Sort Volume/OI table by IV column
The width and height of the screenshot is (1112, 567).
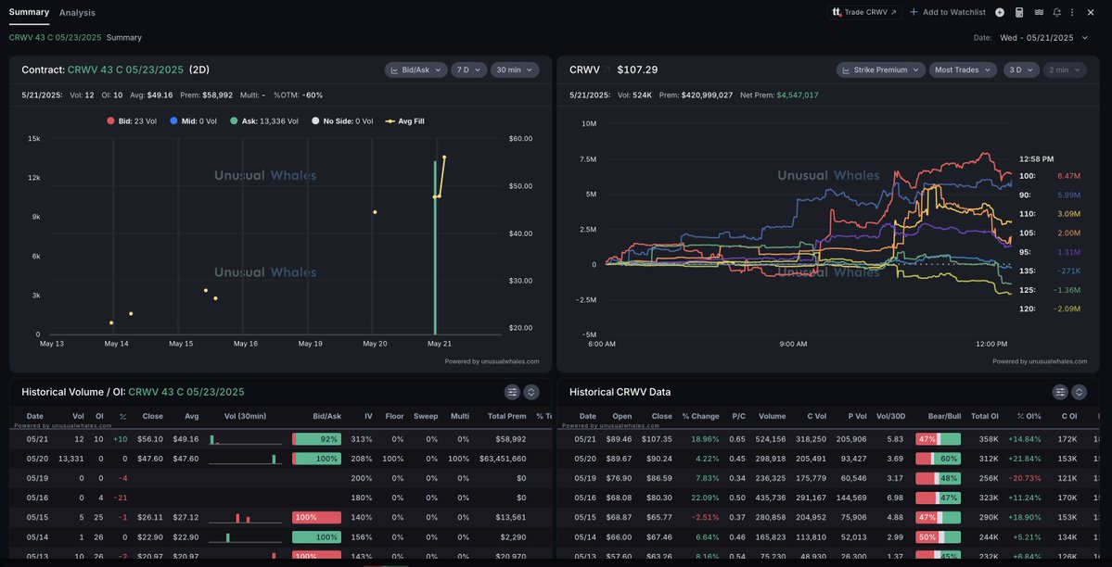pos(368,416)
